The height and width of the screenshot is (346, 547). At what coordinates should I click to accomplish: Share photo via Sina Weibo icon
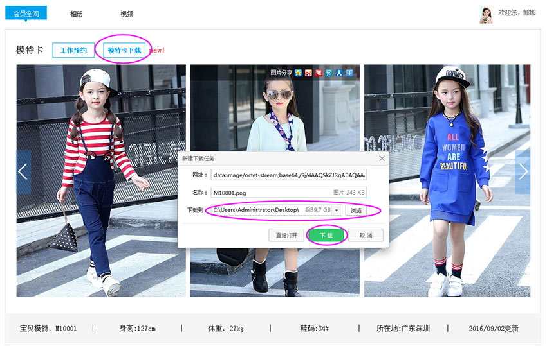pos(308,73)
